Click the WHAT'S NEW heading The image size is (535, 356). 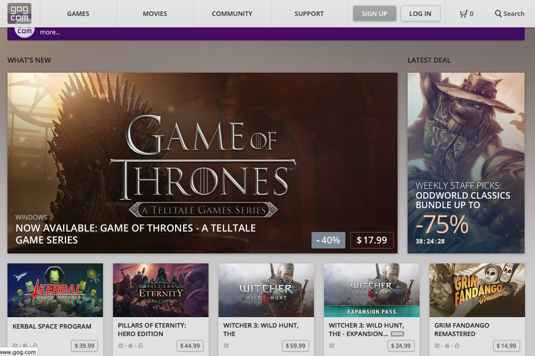(x=29, y=60)
